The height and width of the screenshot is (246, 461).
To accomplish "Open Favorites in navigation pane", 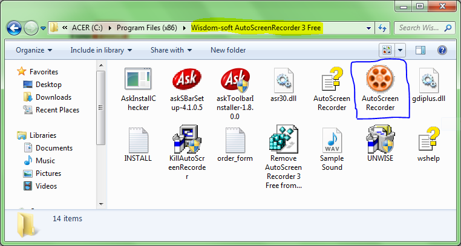I will 44,72.
